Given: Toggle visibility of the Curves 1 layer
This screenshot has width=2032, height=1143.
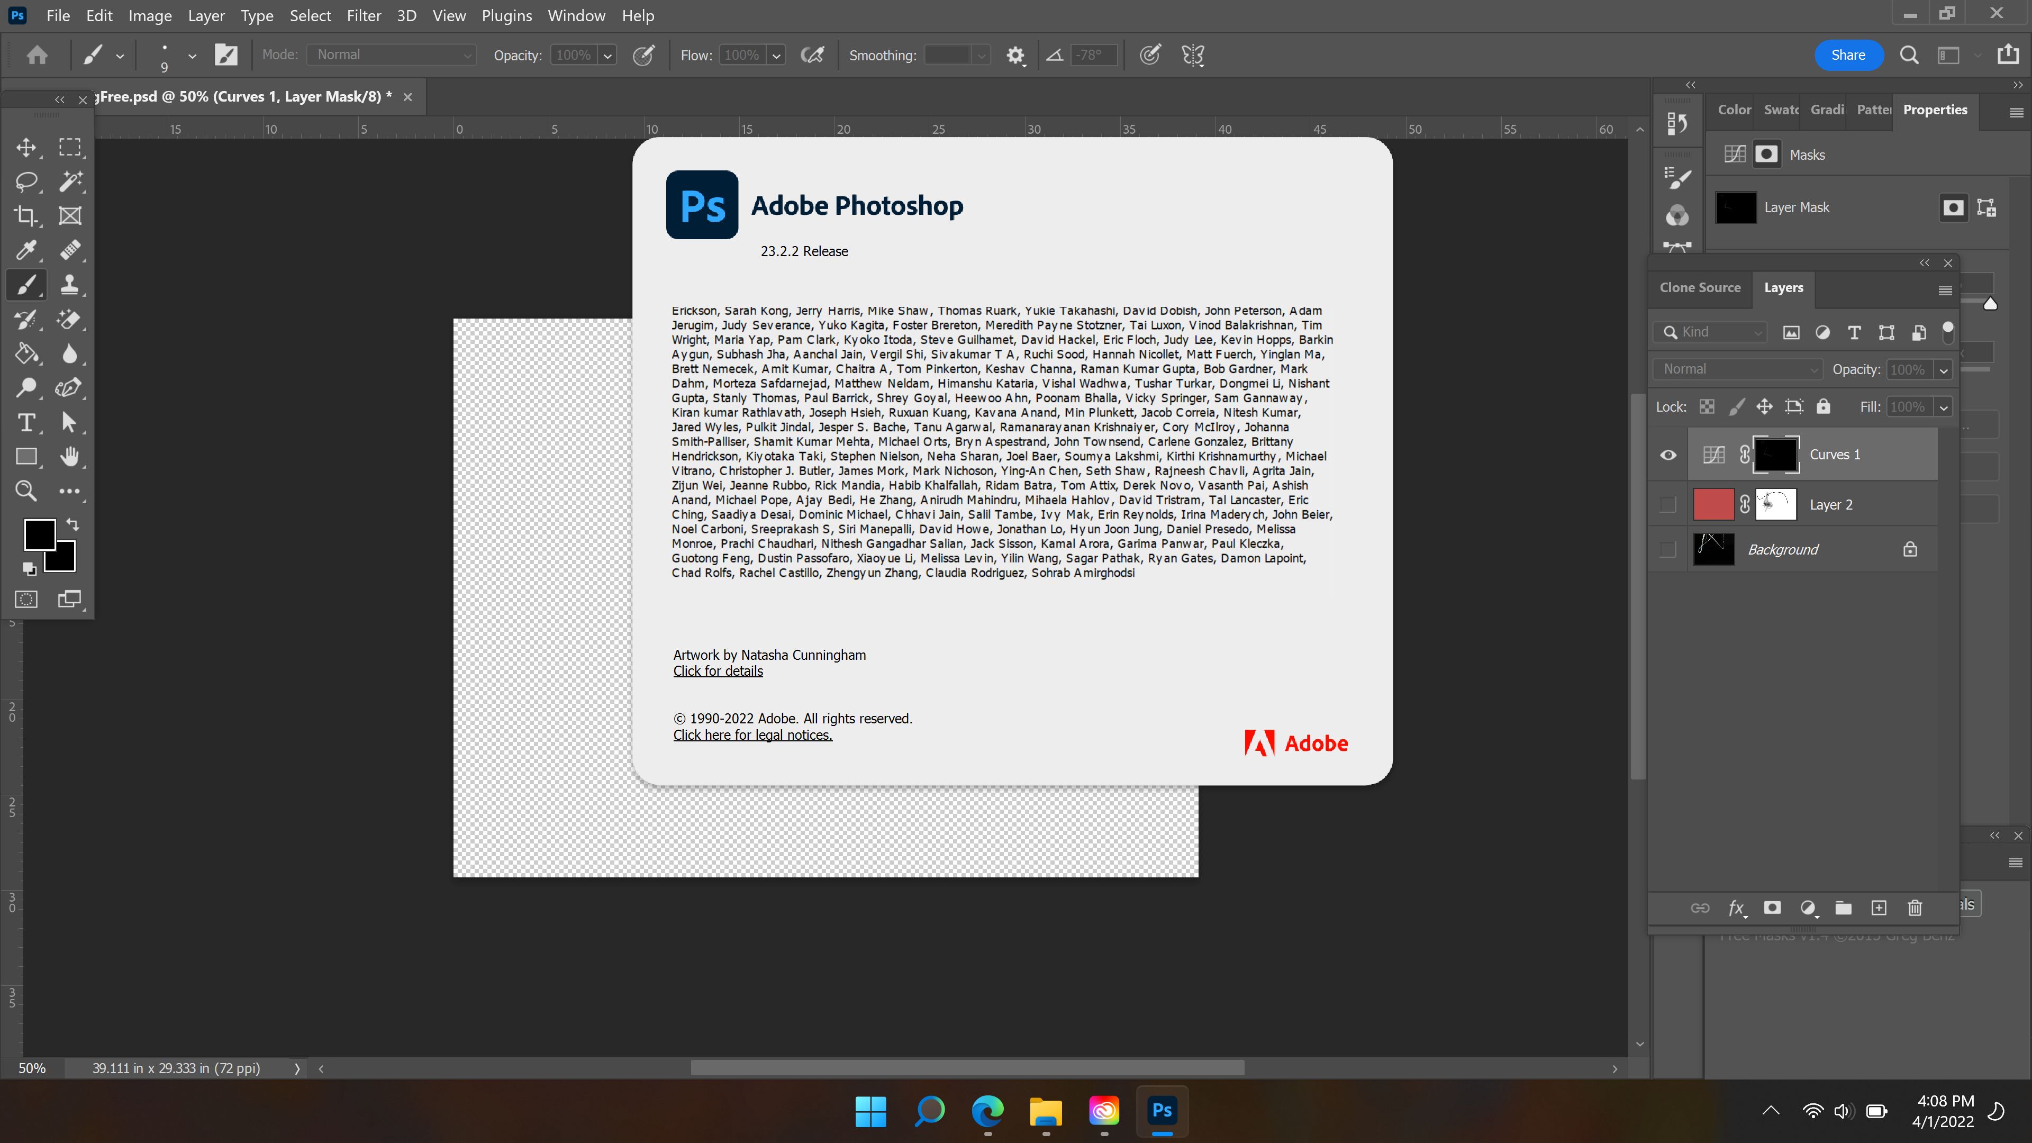Looking at the screenshot, I should [x=1667, y=455].
